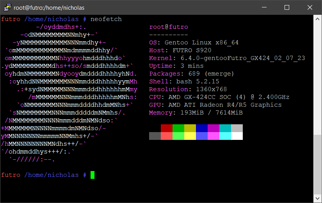Click the bright yellow color block
The height and width of the screenshot is (203, 322).
(x=190, y=136)
